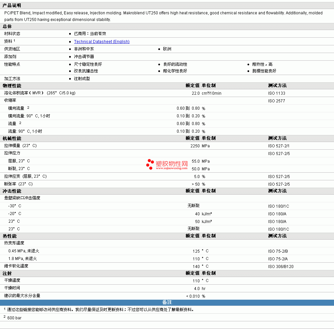Click the 物理性能 section header
Image resolution: width=334 pixels, height=329 pixels.
[12, 86]
